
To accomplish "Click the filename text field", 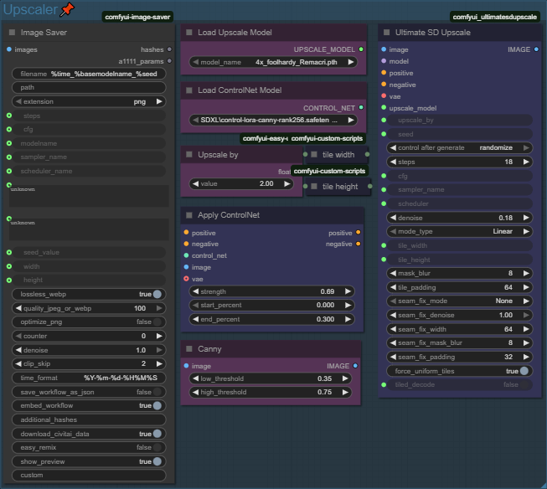I will coord(89,74).
